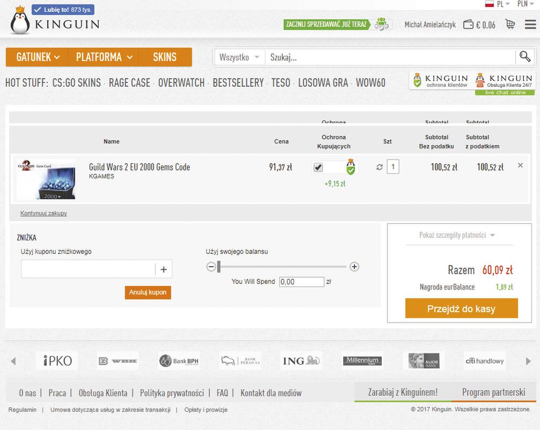
Task: Open Michał Amielańczyk account link
Action: 430,25
